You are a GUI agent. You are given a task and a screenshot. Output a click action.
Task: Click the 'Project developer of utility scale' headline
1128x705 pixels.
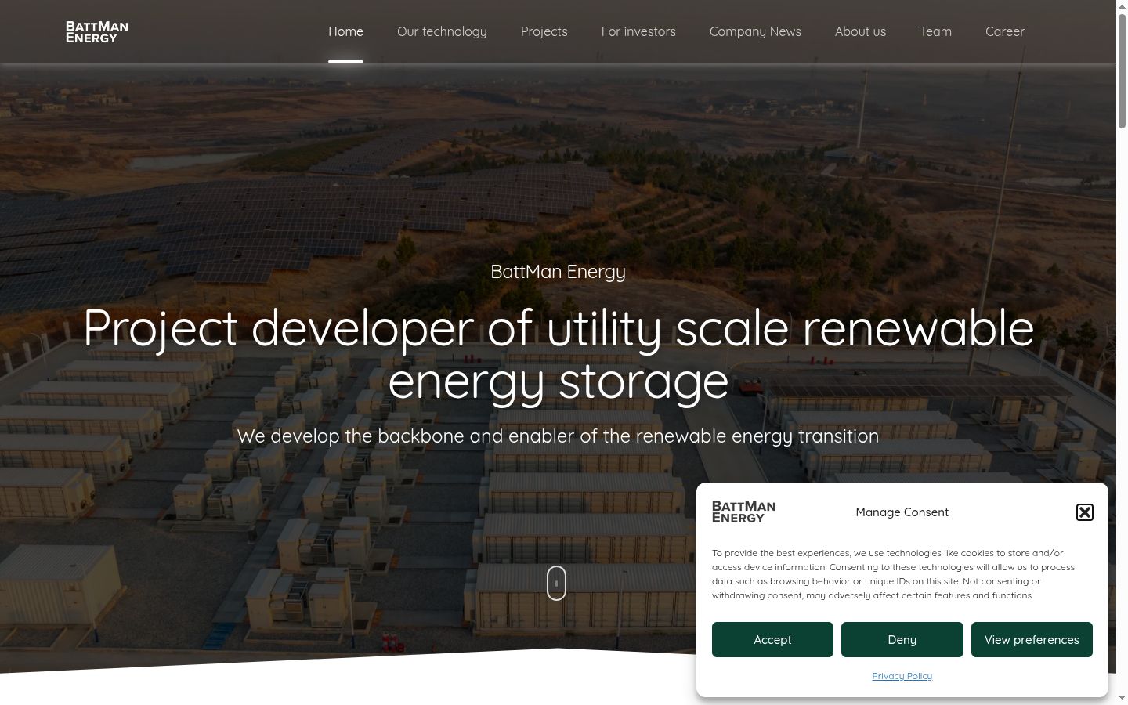559,354
